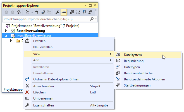The height and width of the screenshot is (112, 184).
Task: Open the View submenu
Action: [69, 54]
